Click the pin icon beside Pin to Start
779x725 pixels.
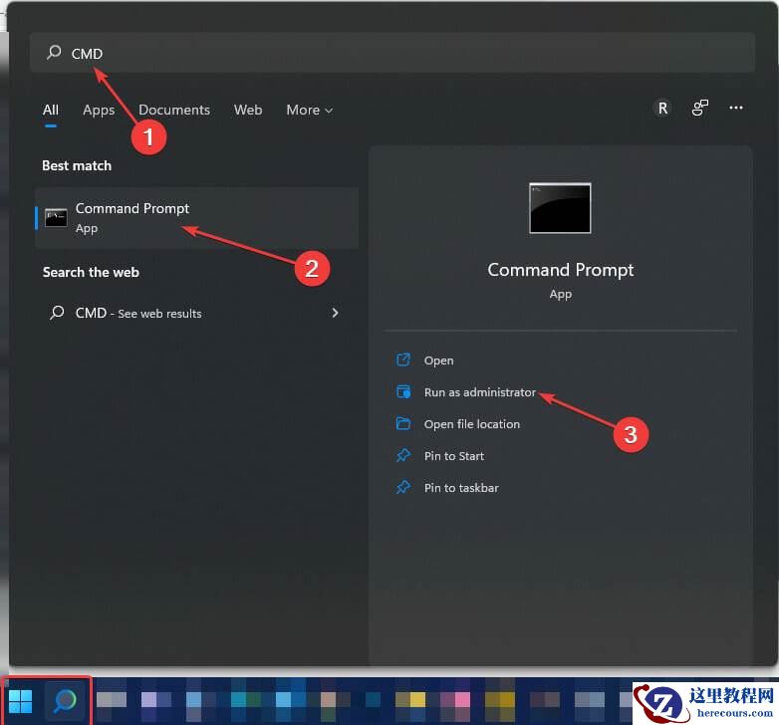(x=403, y=455)
